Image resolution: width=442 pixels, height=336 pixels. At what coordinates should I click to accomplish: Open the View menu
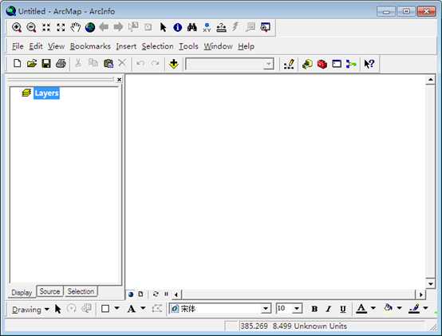pos(56,46)
